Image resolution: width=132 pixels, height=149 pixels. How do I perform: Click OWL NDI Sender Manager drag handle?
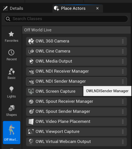(x=123, y=81)
